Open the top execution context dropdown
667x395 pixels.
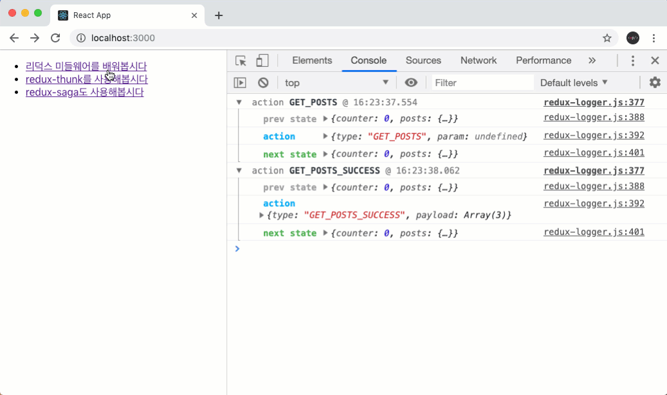(336, 82)
